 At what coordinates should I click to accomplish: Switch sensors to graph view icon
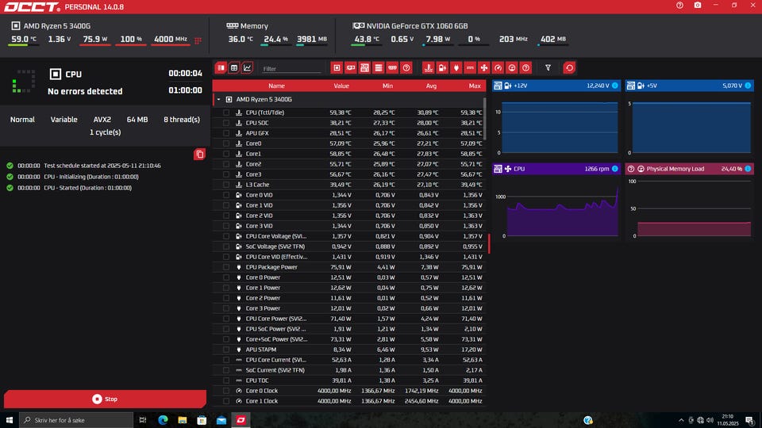[248, 68]
